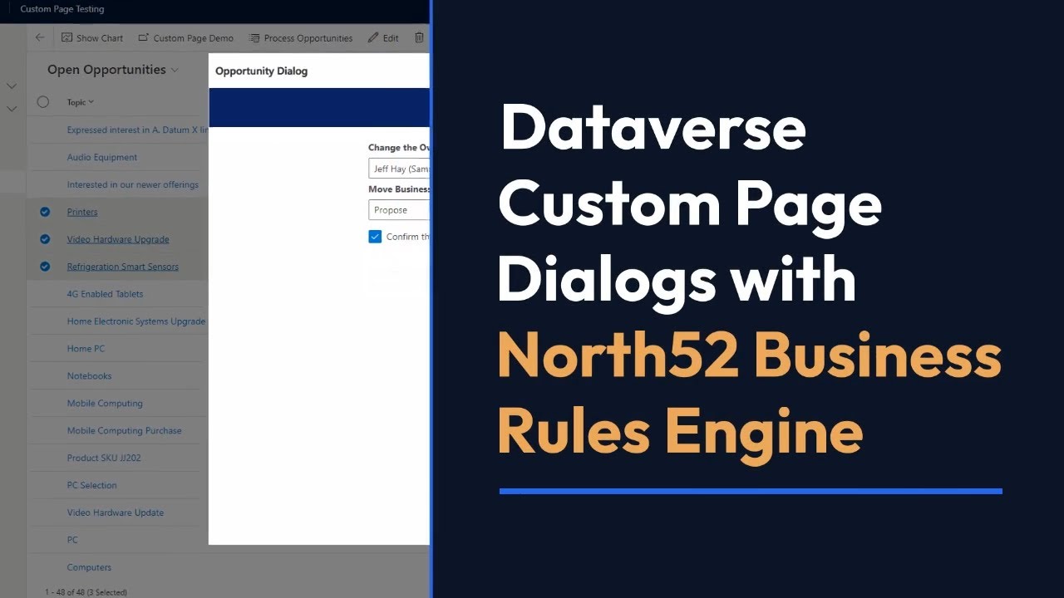Open the Propose stage dropdown
The height and width of the screenshot is (598, 1064).
(x=399, y=210)
